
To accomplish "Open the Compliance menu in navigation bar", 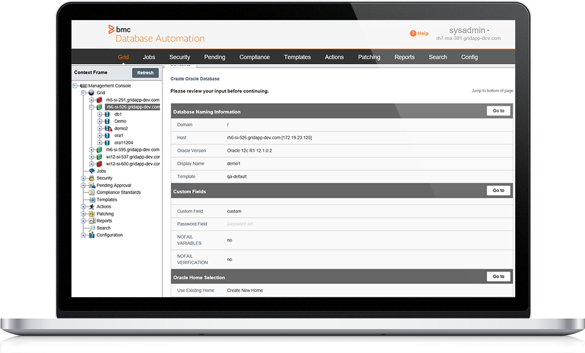I will [x=255, y=57].
